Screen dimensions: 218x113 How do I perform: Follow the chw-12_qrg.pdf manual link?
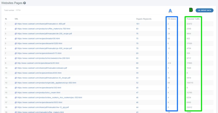click(43, 107)
